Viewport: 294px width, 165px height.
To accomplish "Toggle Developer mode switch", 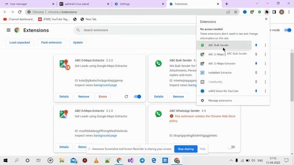I will (x=288, y=30).
